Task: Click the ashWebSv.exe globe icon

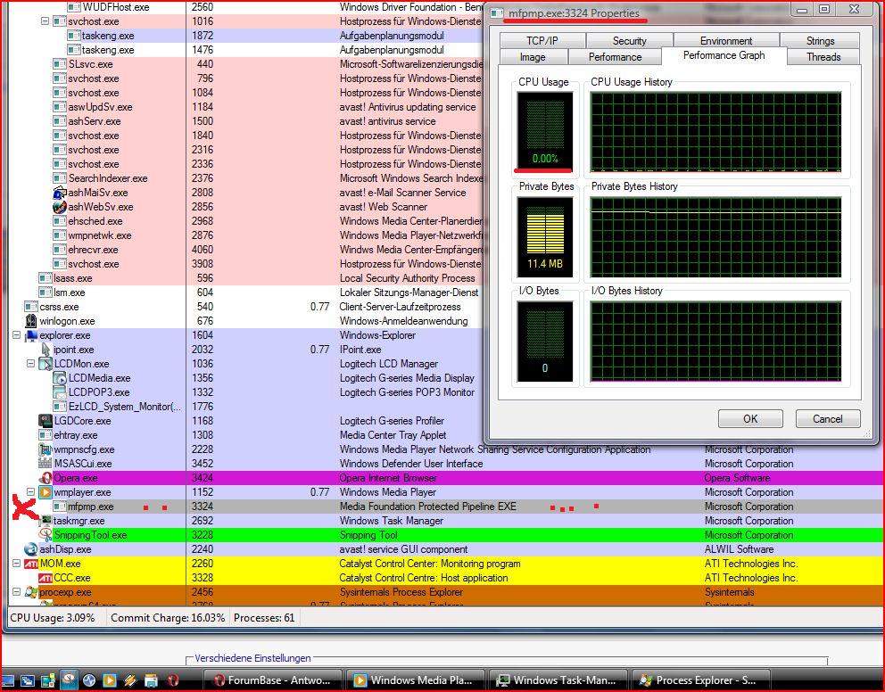Action: [x=60, y=206]
